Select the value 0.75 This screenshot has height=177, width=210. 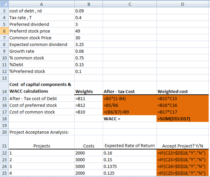(88, 58)
